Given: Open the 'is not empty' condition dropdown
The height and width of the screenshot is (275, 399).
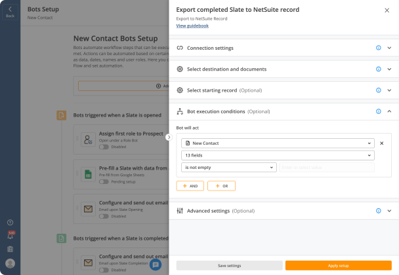Looking at the screenshot, I should click(229, 168).
